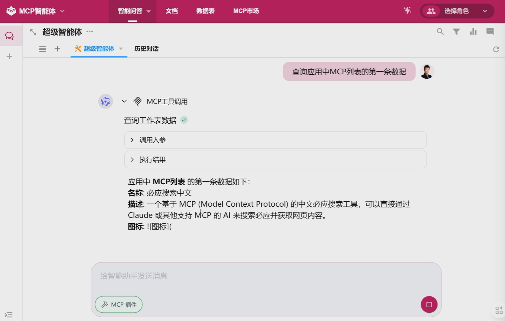Open the filter funnel icon
505x321 pixels.
click(x=456, y=32)
